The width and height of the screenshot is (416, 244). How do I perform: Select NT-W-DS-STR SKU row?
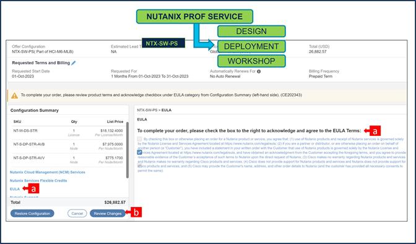click(x=68, y=133)
